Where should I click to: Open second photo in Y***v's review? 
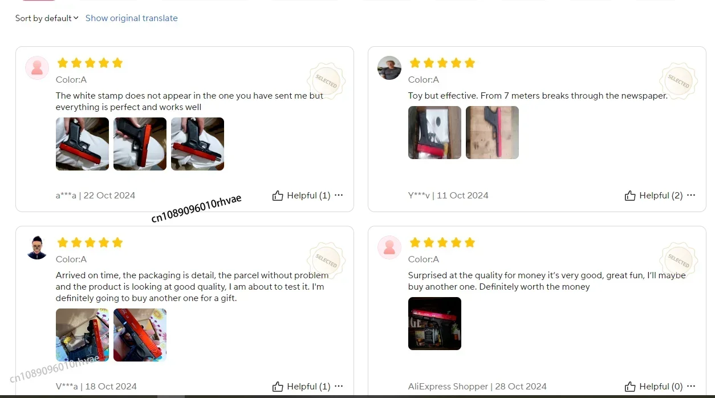tap(492, 132)
